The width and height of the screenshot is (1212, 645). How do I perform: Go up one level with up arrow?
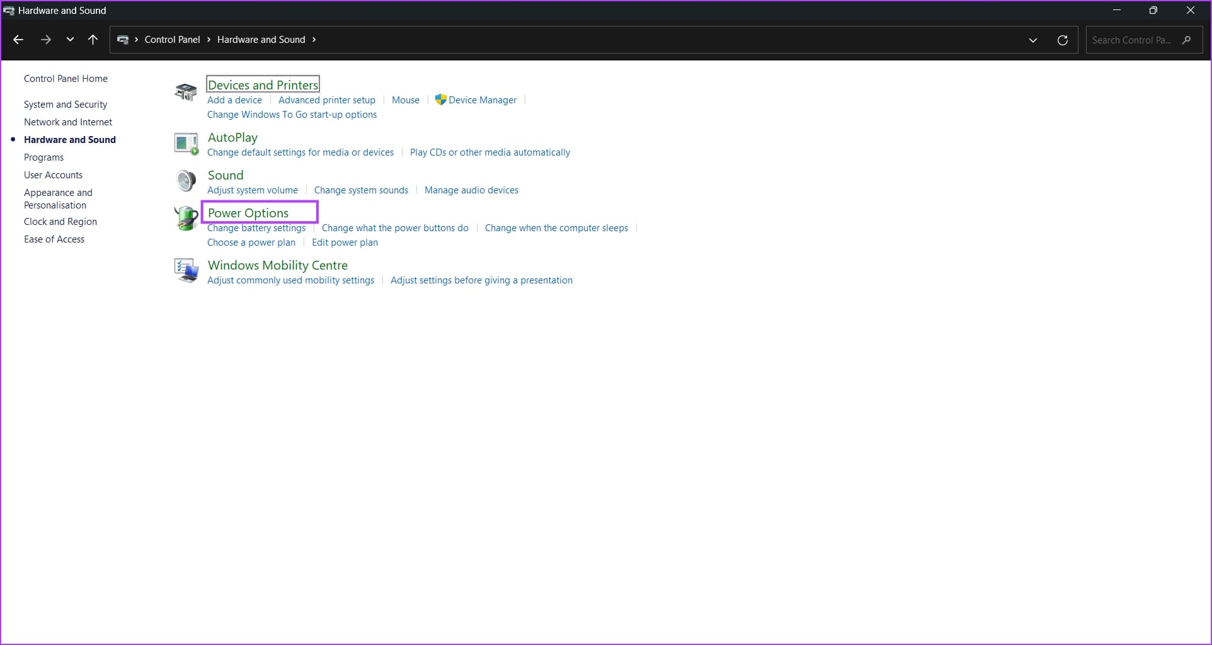click(x=93, y=40)
